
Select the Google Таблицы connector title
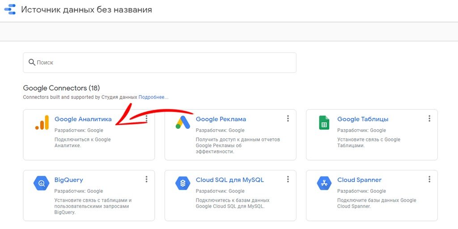point(363,119)
